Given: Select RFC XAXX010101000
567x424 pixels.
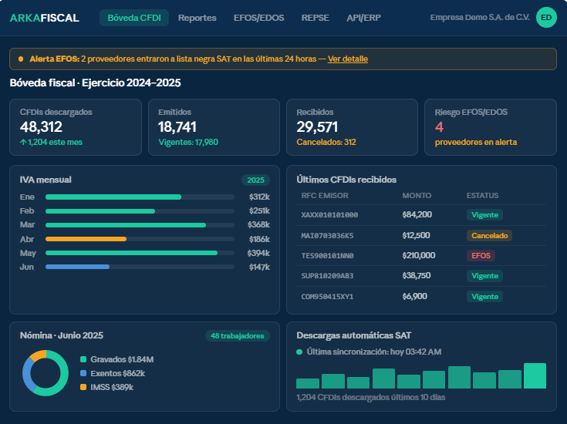Looking at the screenshot, I should [x=329, y=215].
